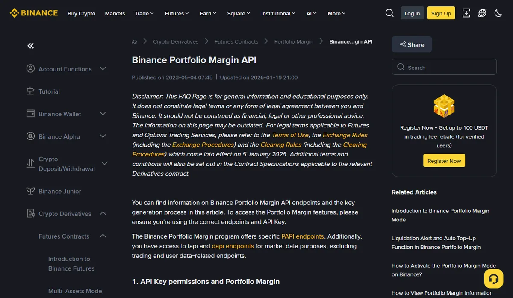
Task: Click the Share button
Action: [x=412, y=44]
